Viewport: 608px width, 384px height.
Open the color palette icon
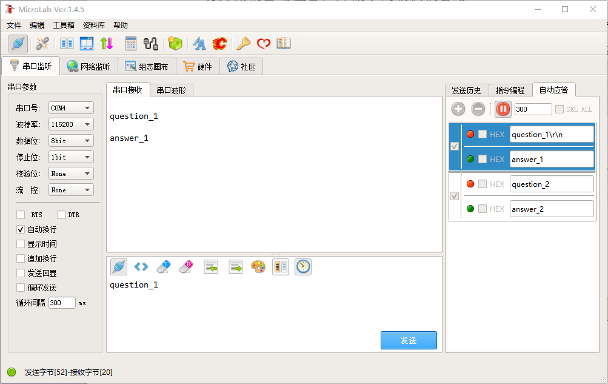pyautogui.click(x=258, y=267)
